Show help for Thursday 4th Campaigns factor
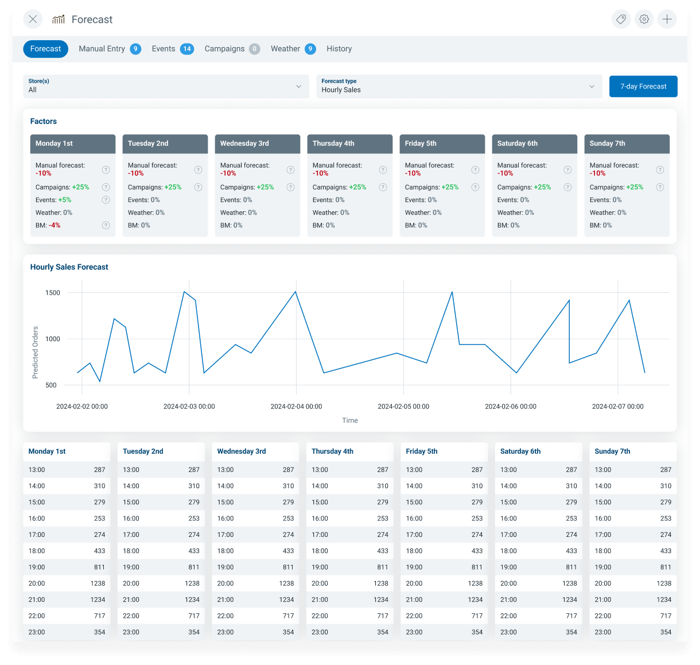The height and width of the screenshot is (665, 700). [383, 187]
